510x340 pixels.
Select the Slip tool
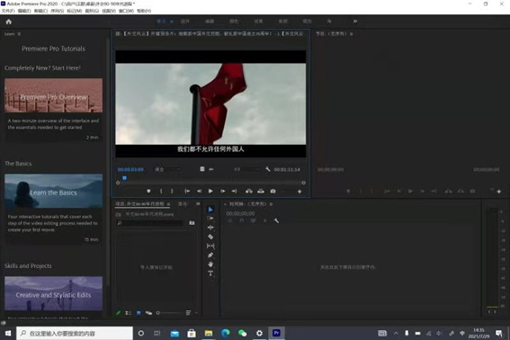click(210, 246)
